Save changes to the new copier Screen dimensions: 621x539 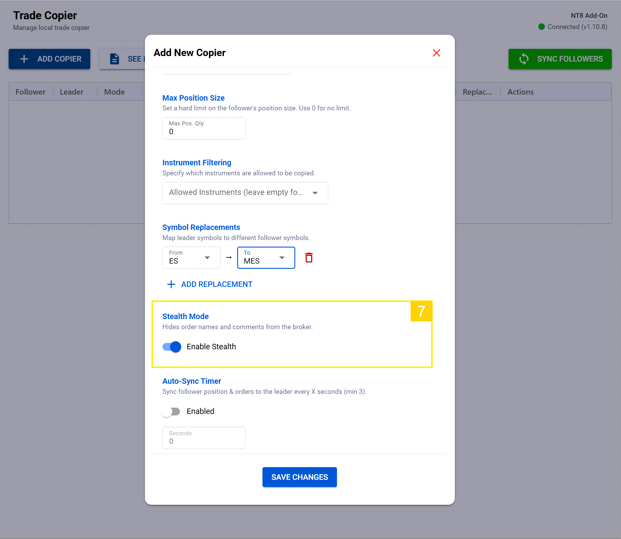[x=299, y=477]
